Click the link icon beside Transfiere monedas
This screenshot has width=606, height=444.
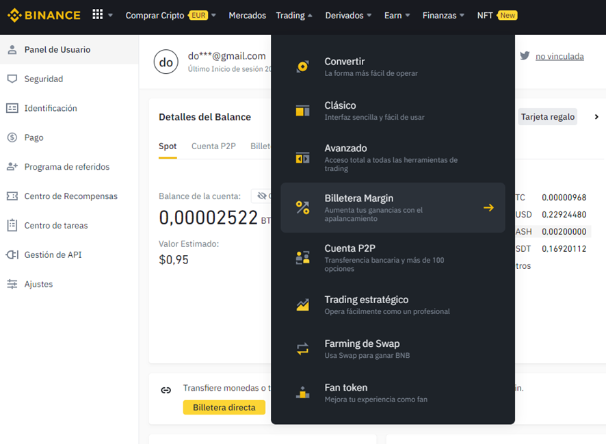(x=166, y=390)
